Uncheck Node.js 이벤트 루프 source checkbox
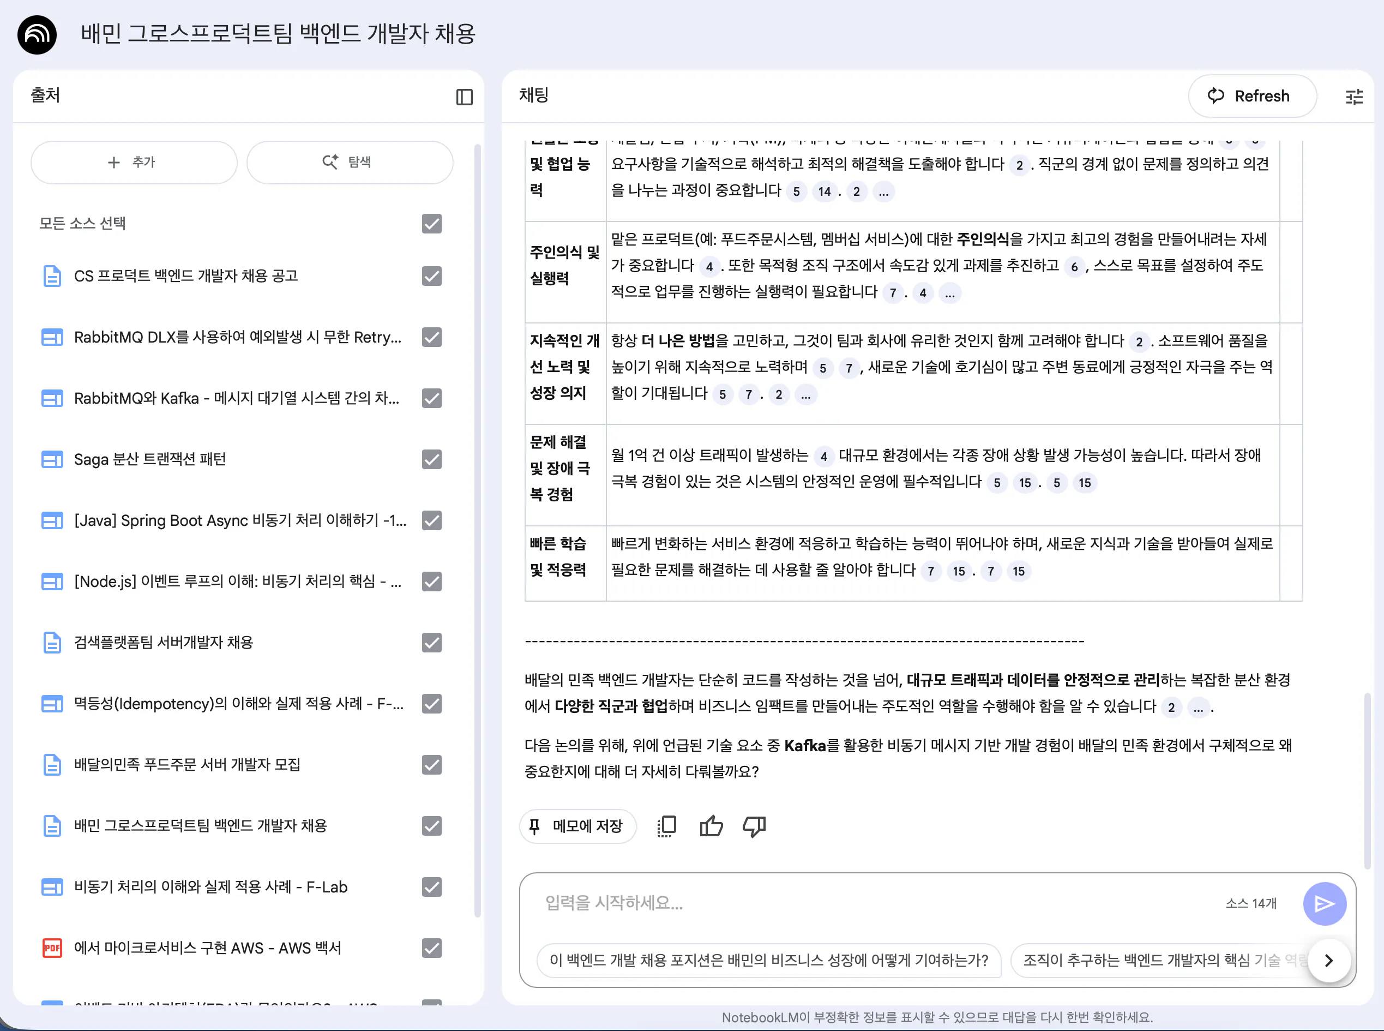The height and width of the screenshot is (1031, 1384). coord(431,582)
